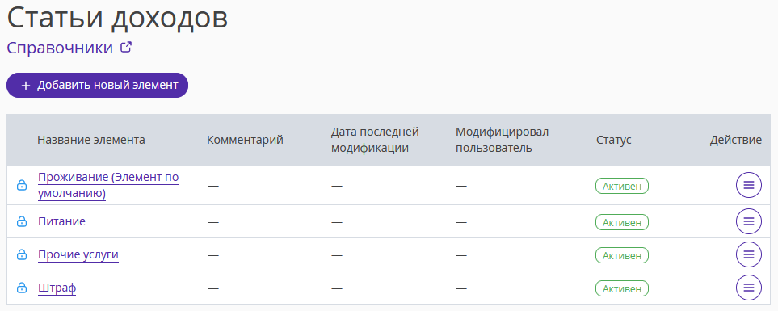Click the plus icon in Добавить новый элемент
The width and height of the screenshot is (778, 311).
point(26,86)
